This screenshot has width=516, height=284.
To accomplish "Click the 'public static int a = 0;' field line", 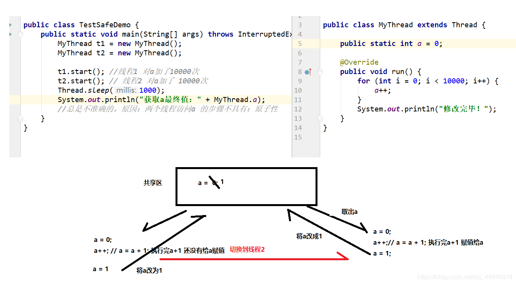I will pyautogui.click(x=391, y=44).
